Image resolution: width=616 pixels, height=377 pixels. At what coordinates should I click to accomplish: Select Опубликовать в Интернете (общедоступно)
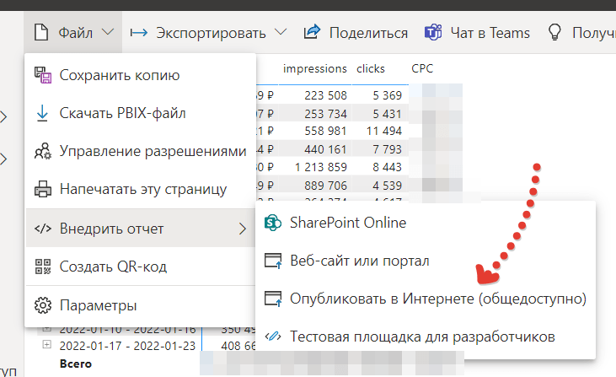437,299
